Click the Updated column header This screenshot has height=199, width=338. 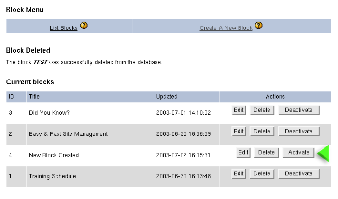pos(167,97)
